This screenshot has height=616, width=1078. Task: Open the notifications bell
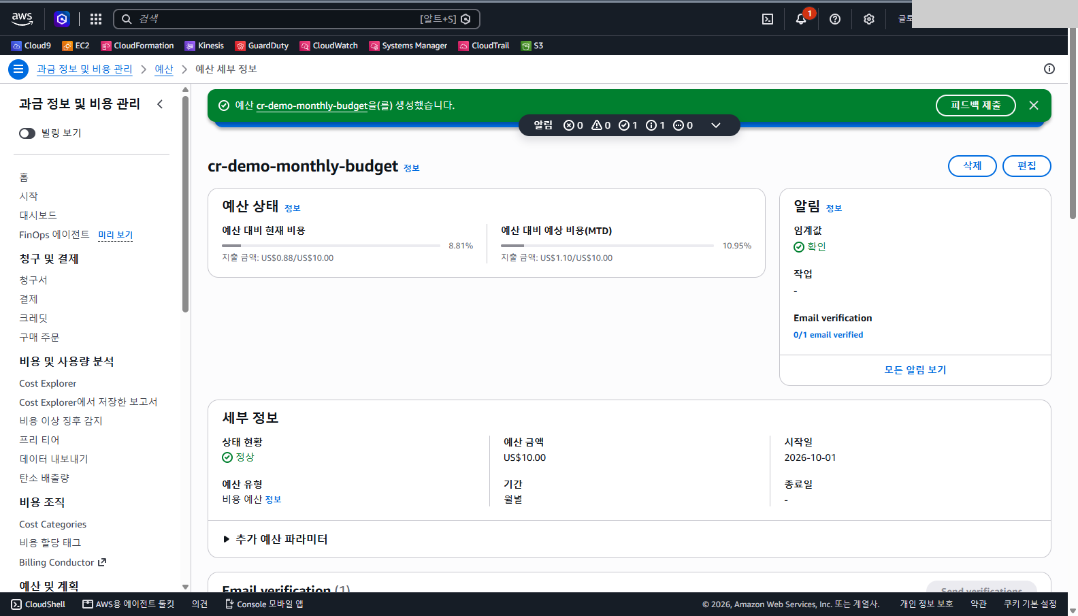pyautogui.click(x=801, y=19)
